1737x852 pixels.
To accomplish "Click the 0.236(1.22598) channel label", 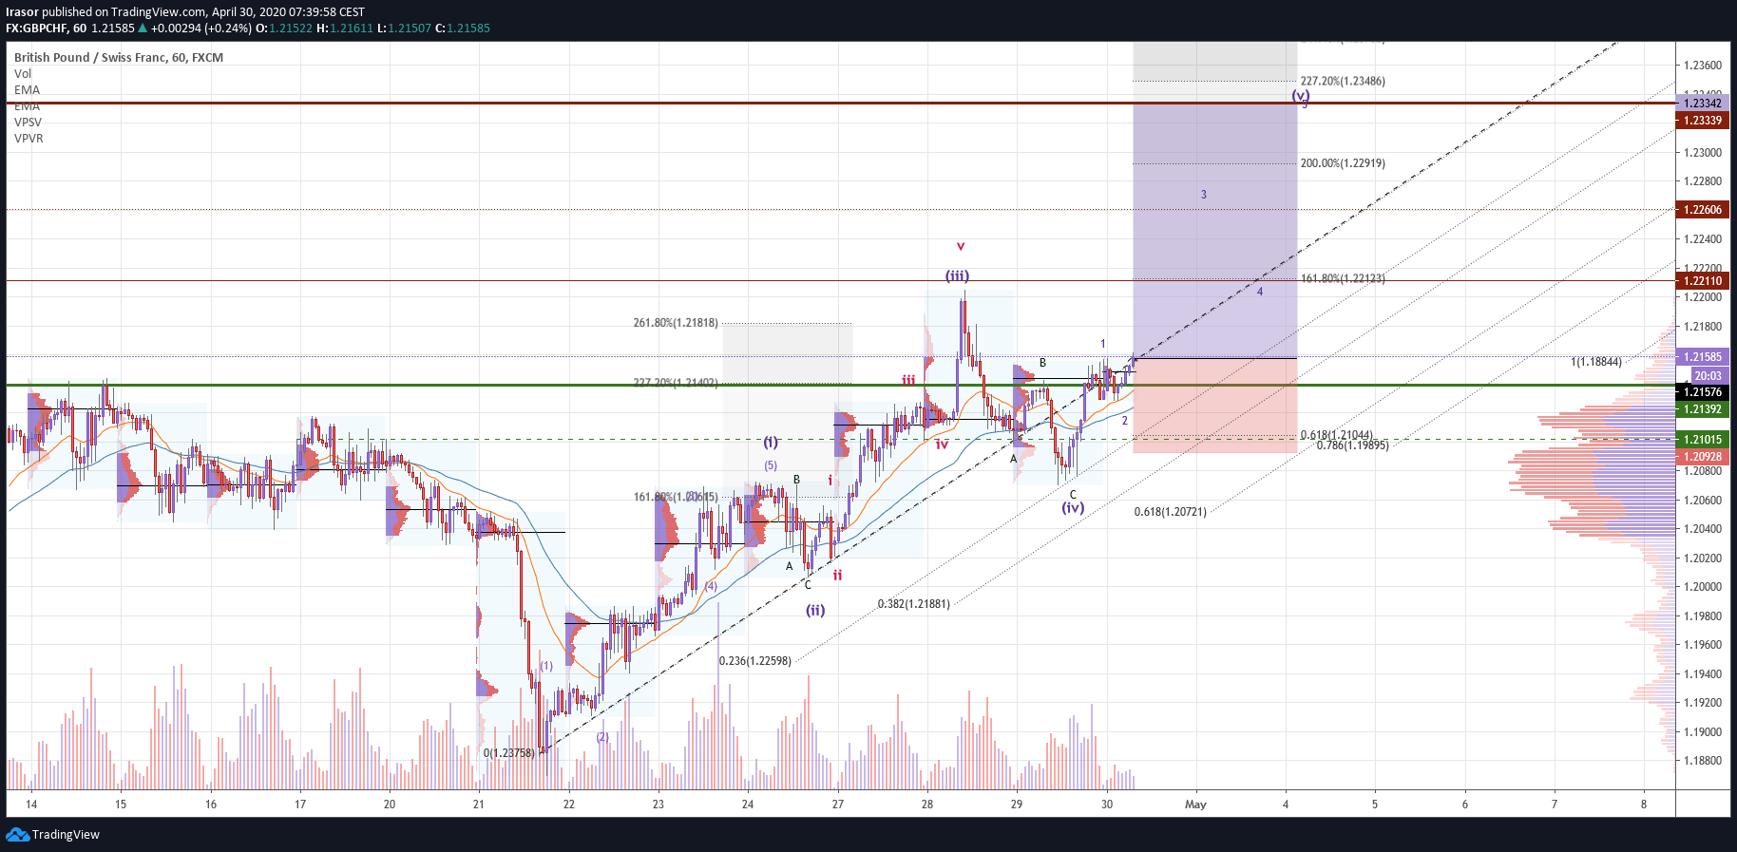I will pyautogui.click(x=755, y=661).
